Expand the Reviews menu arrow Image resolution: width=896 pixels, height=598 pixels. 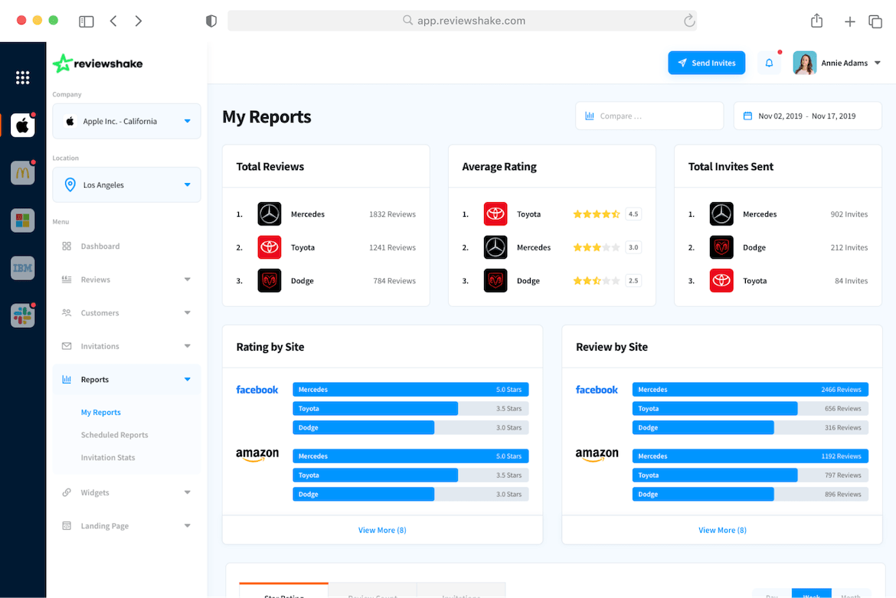tap(187, 279)
